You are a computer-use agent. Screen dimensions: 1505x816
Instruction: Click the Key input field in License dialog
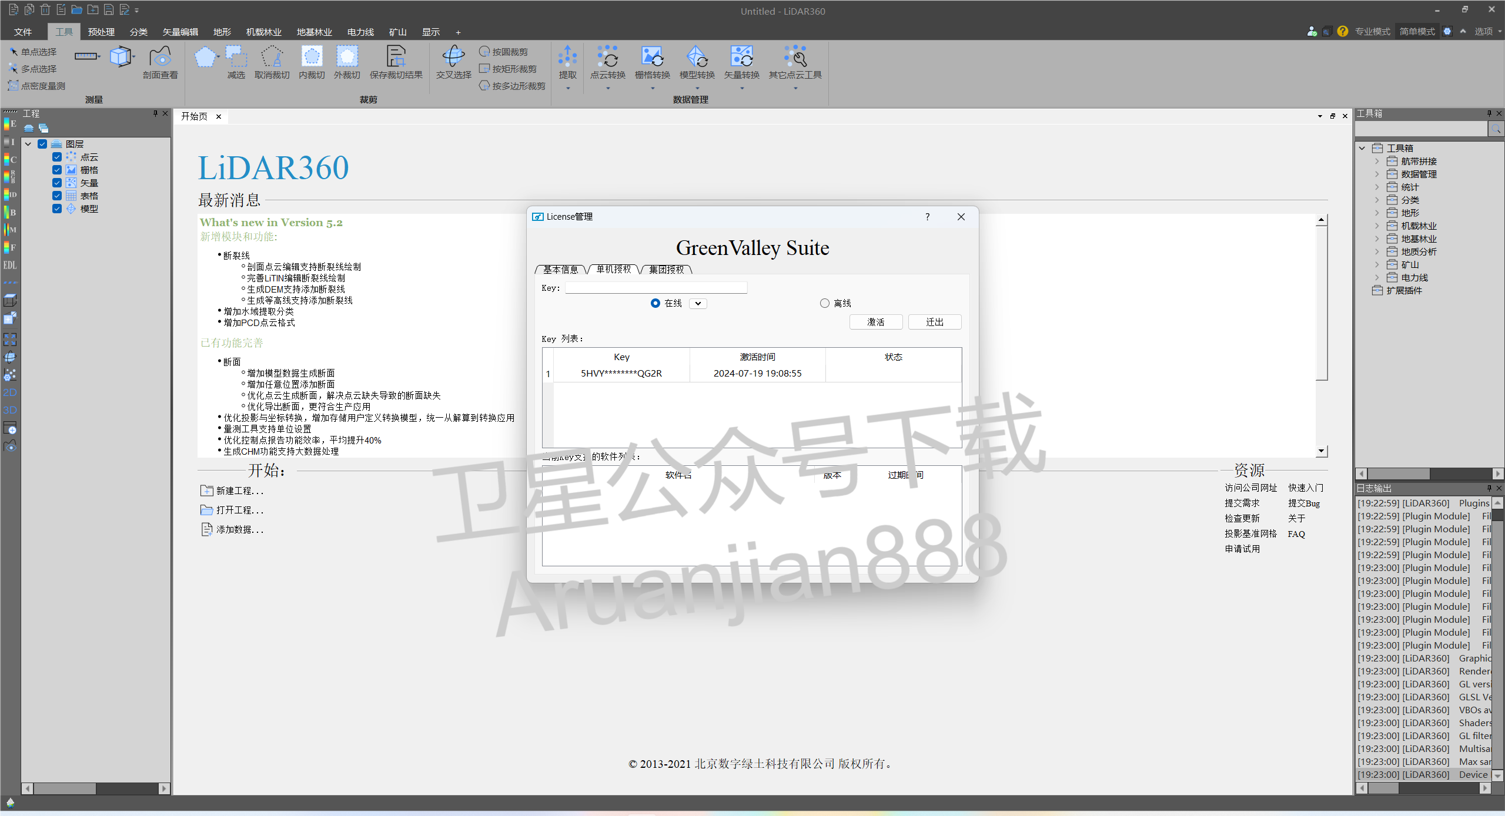[x=656, y=288]
